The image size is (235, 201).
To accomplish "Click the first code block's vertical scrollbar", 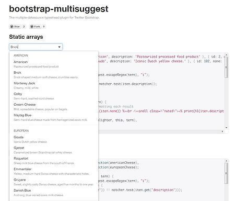I will (x=226, y=92).
